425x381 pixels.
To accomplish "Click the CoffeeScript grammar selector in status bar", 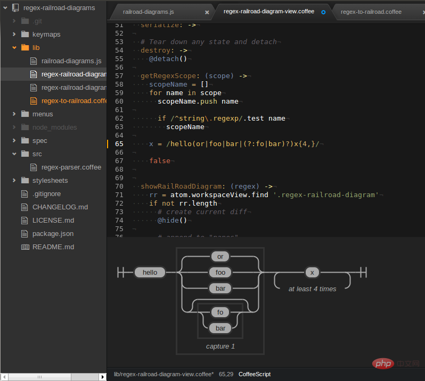I will pyautogui.click(x=255, y=374).
